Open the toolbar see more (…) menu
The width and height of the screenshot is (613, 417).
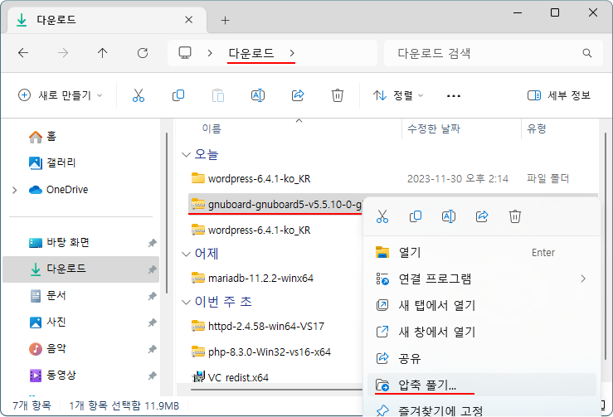(454, 95)
